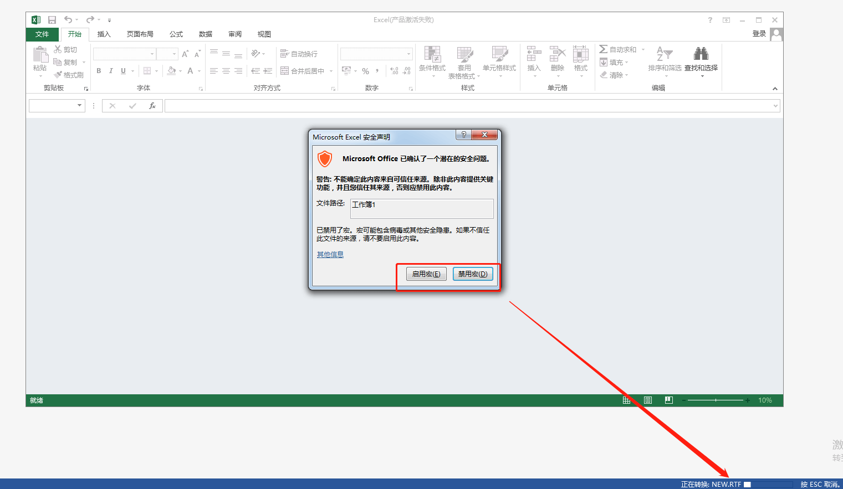
Task: Open the clipboard group dialog launcher
Action: click(86, 89)
